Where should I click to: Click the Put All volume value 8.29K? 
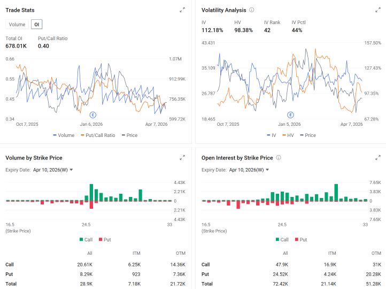[86, 274]
